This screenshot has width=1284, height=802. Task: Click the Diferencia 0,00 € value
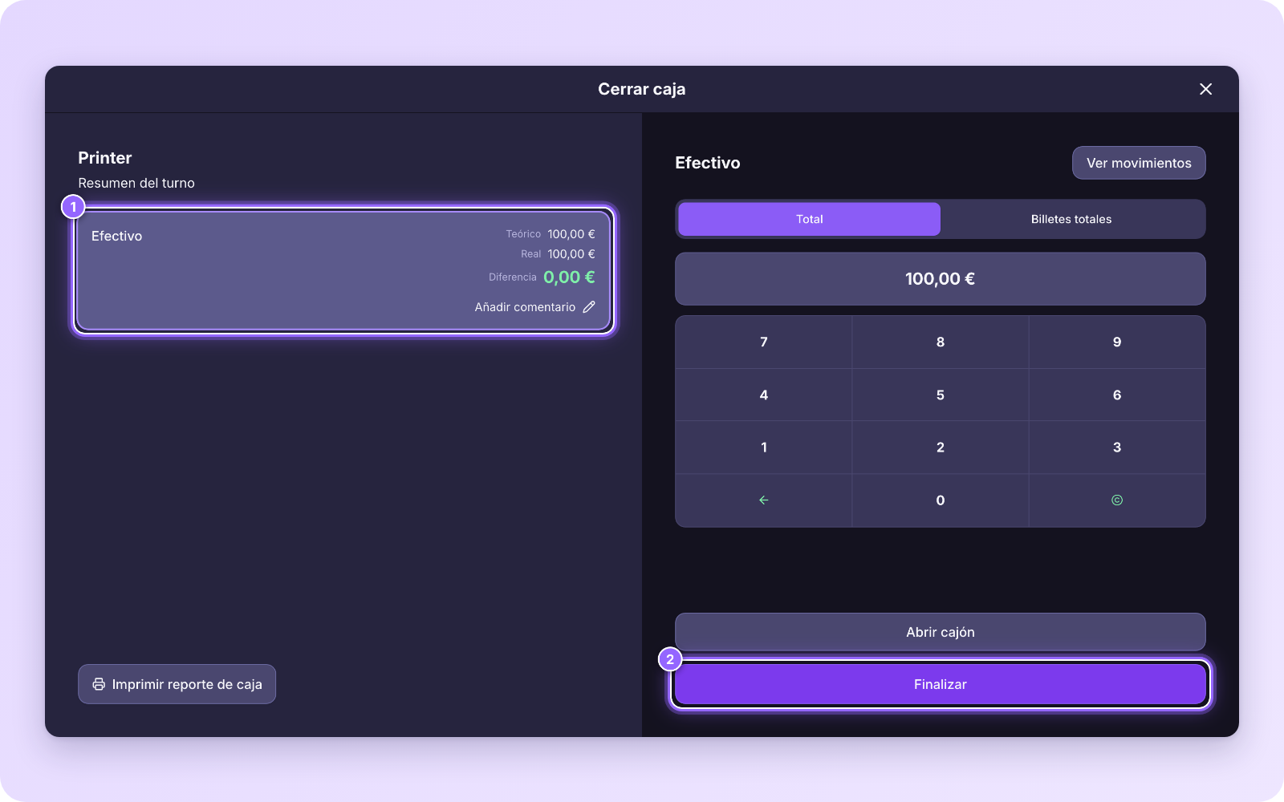569,277
